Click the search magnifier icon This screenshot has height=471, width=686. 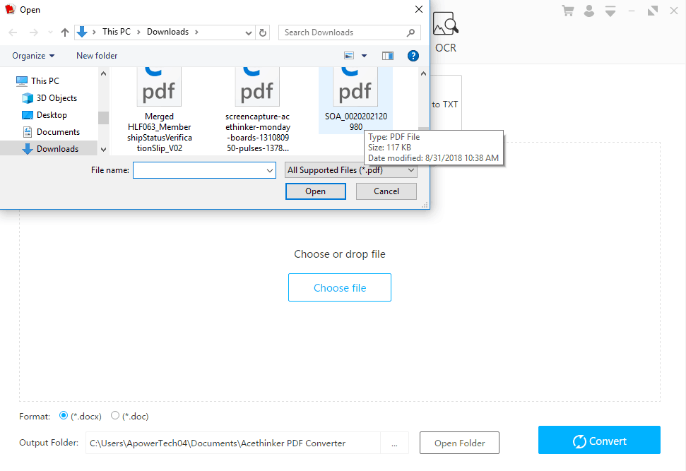tap(410, 32)
